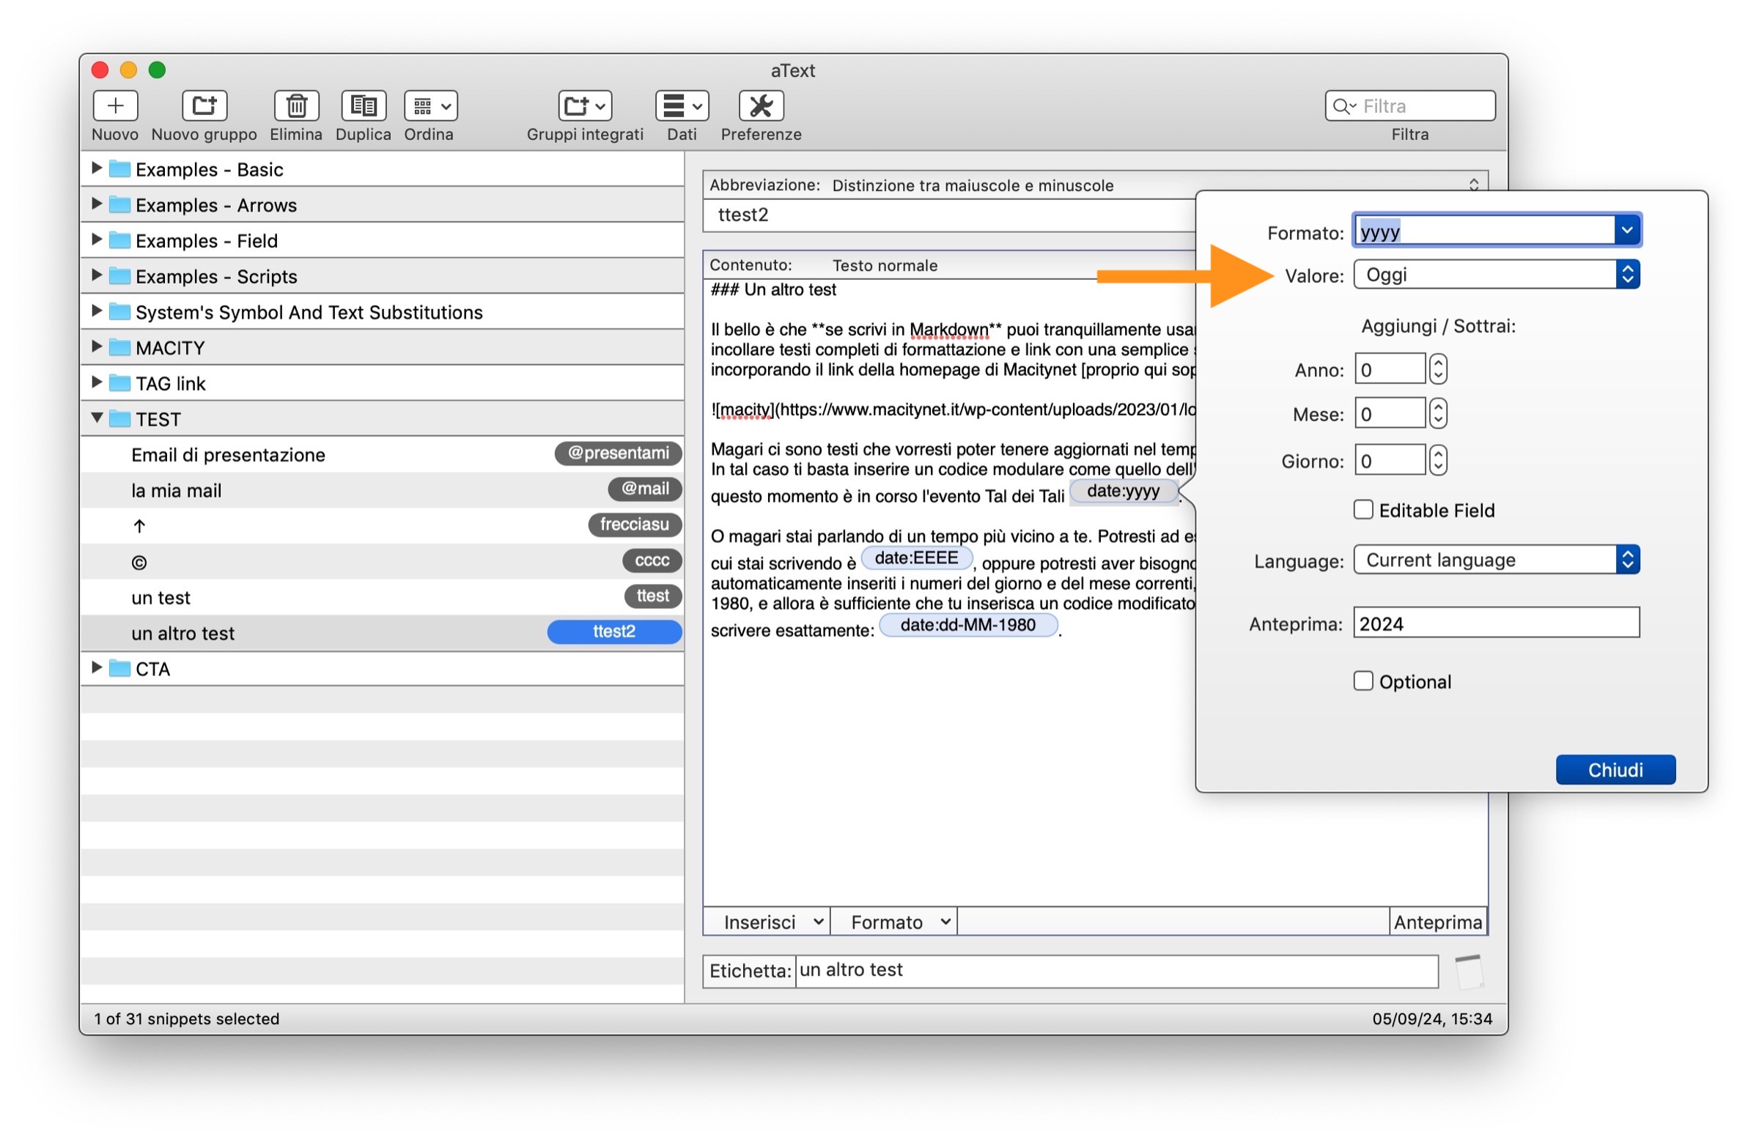Click the Nuovo gruppo folder icon
The height and width of the screenshot is (1140, 1759).
(x=204, y=106)
